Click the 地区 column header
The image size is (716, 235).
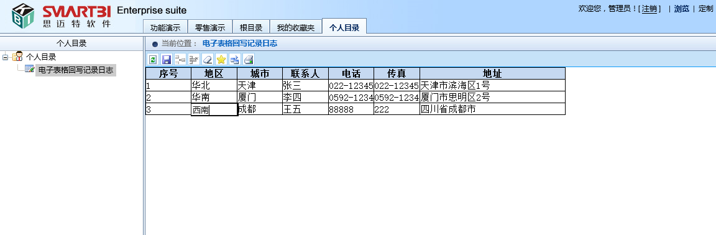pos(214,73)
